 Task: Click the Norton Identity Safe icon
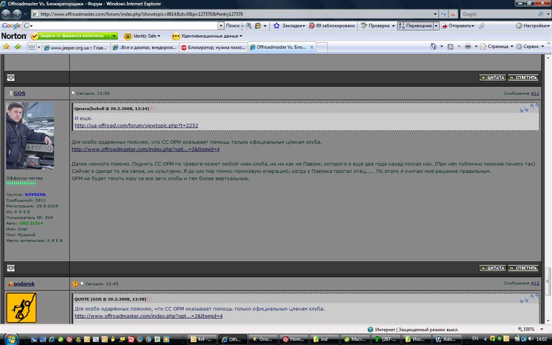128,36
